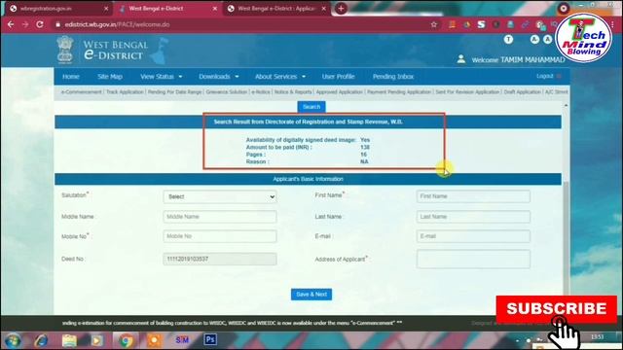Close the wbregistration.gov.in tab
This screenshot has width=623, height=350.
106,9
